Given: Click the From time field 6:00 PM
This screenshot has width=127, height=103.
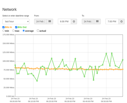Looking at the screenshot, I should [x=65, y=21].
